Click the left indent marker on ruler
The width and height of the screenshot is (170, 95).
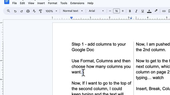click(71, 18)
